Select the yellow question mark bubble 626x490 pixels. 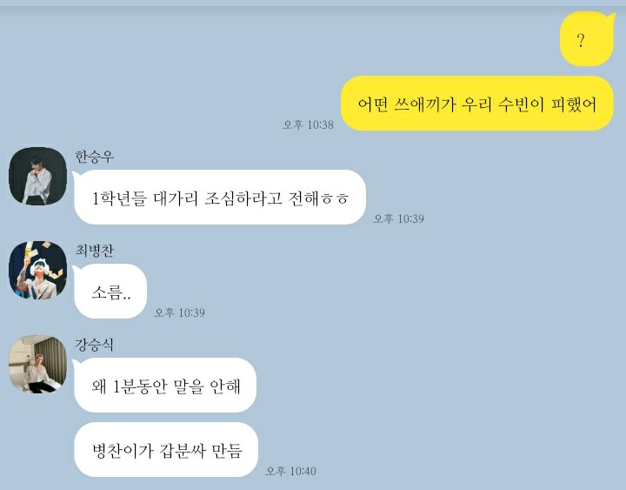(x=587, y=39)
